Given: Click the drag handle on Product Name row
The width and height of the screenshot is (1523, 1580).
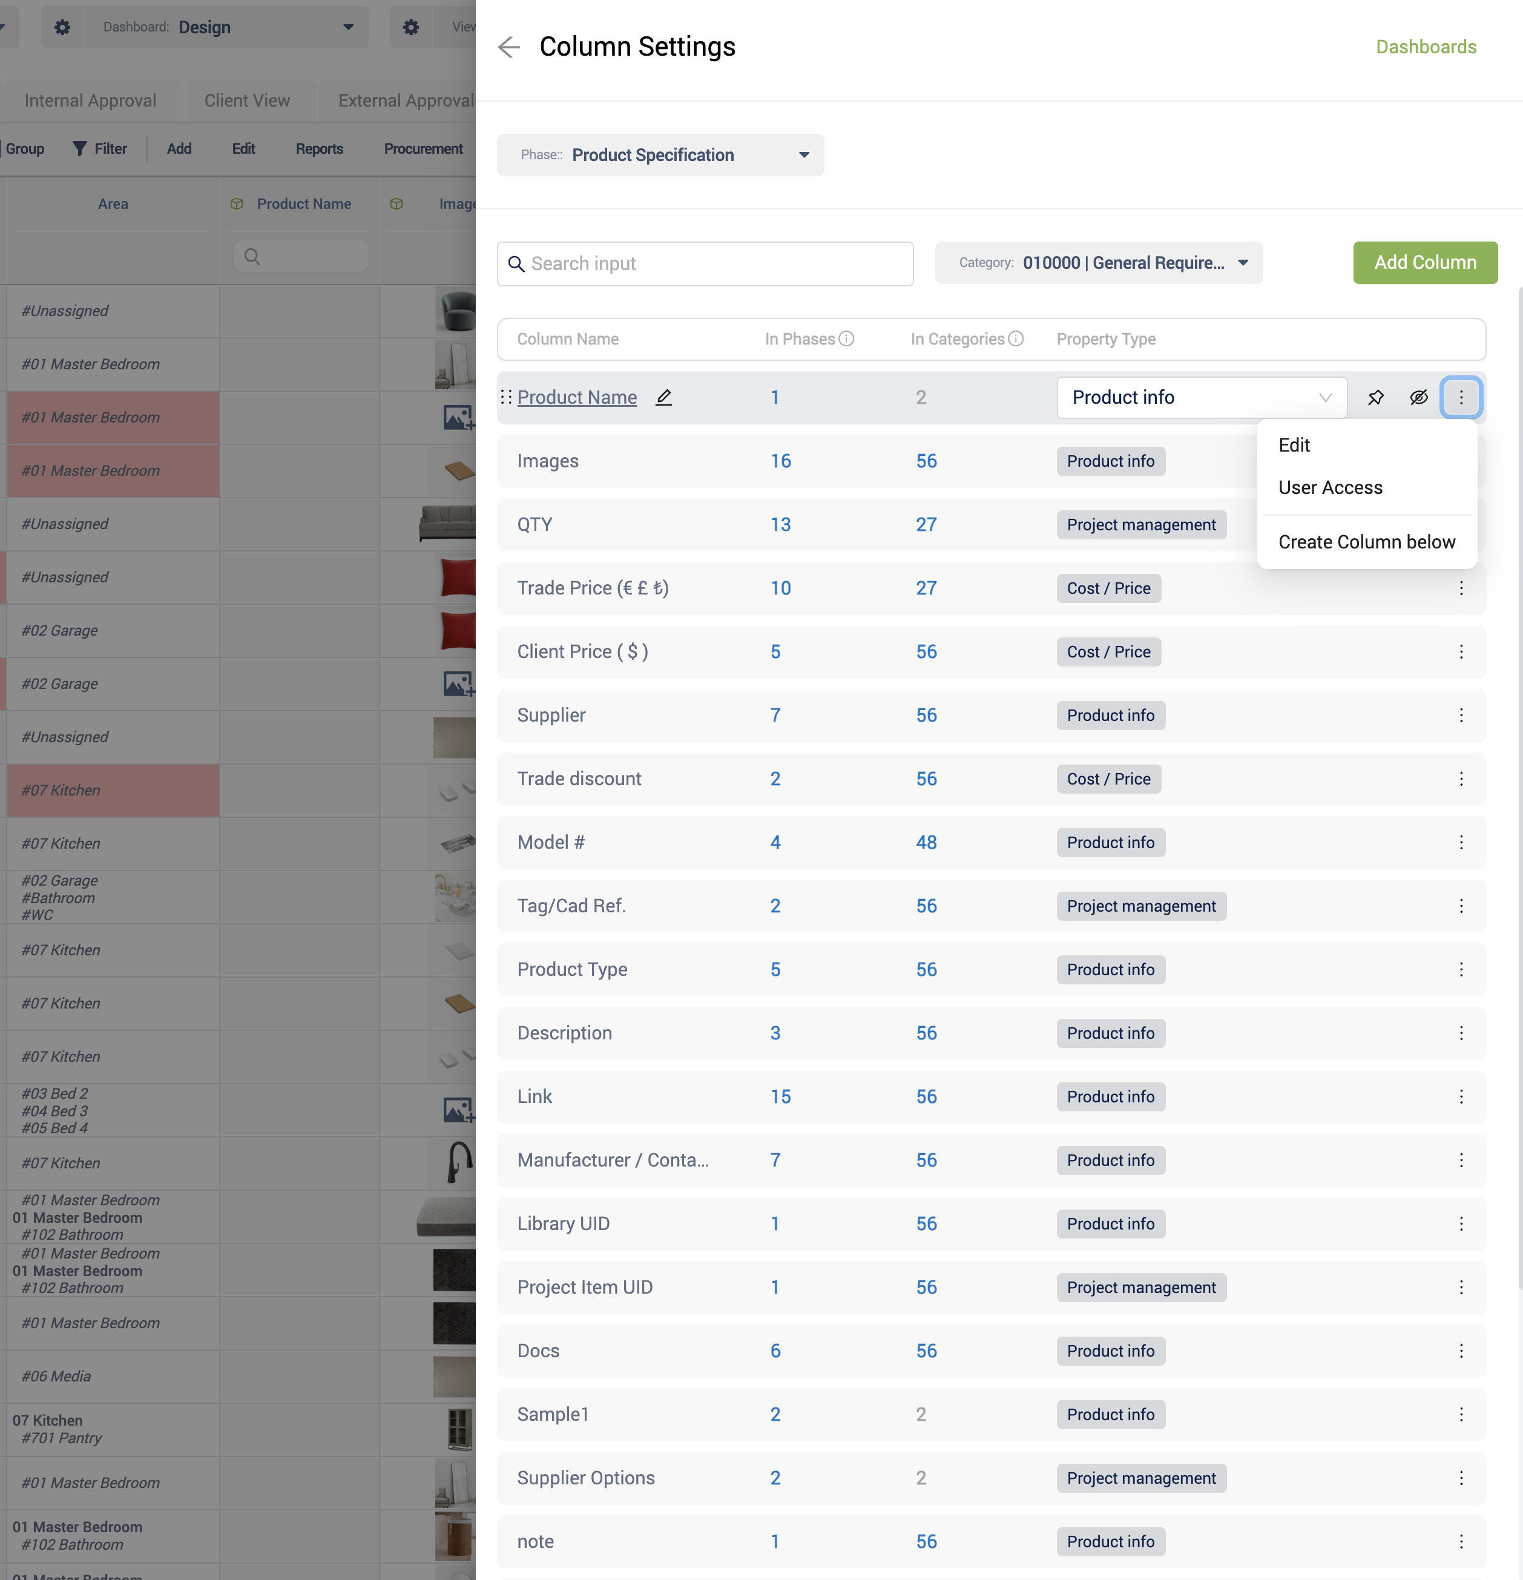Looking at the screenshot, I should [506, 397].
